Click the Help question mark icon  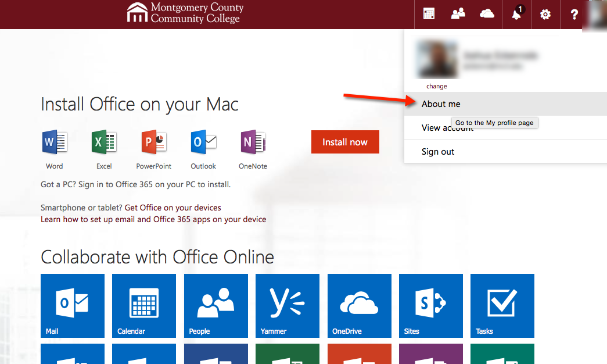pyautogui.click(x=574, y=15)
